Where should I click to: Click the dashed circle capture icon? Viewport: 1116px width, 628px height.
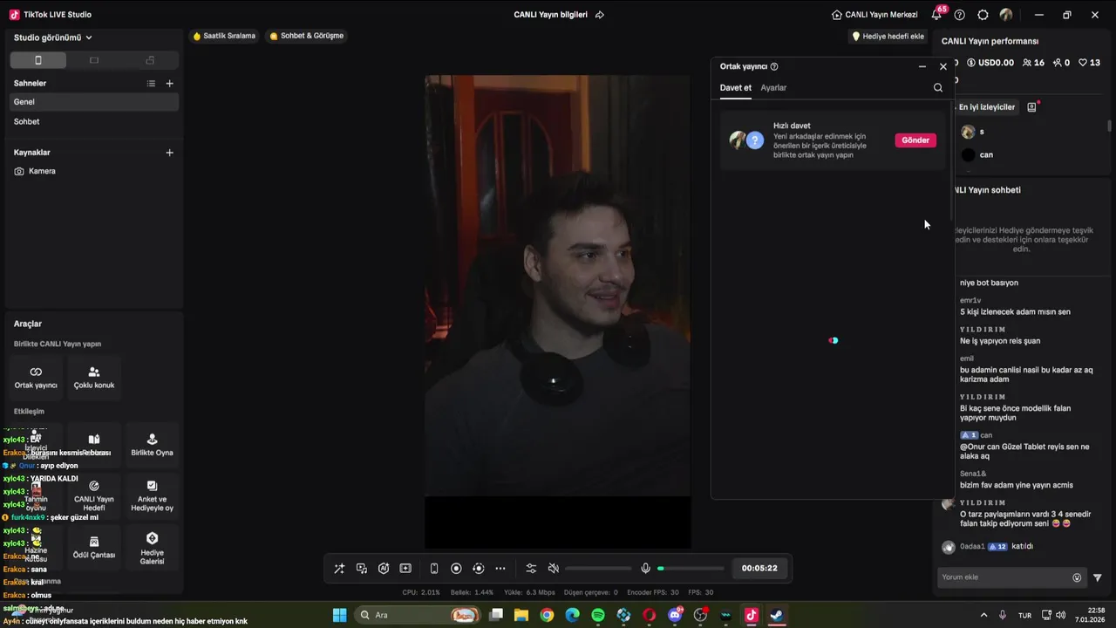pyautogui.click(x=478, y=569)
